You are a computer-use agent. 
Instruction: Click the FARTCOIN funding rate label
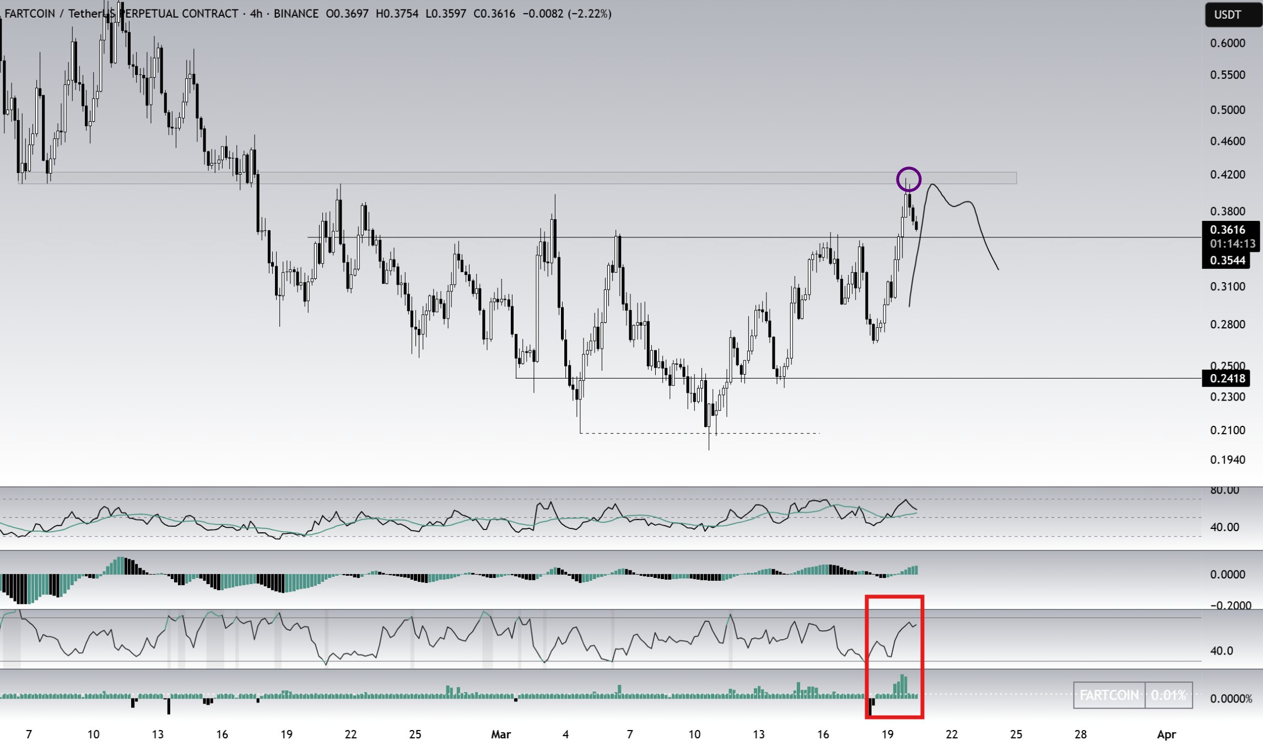1109,695
